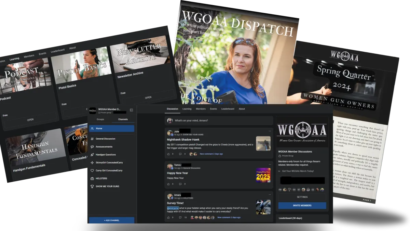Click OPEN on the Podcast course card
410x231 pixels.
pos(30,120)
